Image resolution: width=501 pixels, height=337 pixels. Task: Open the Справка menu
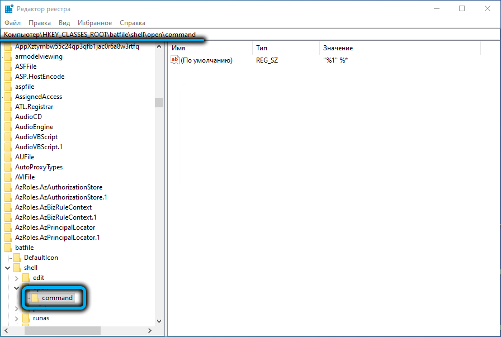133,23
